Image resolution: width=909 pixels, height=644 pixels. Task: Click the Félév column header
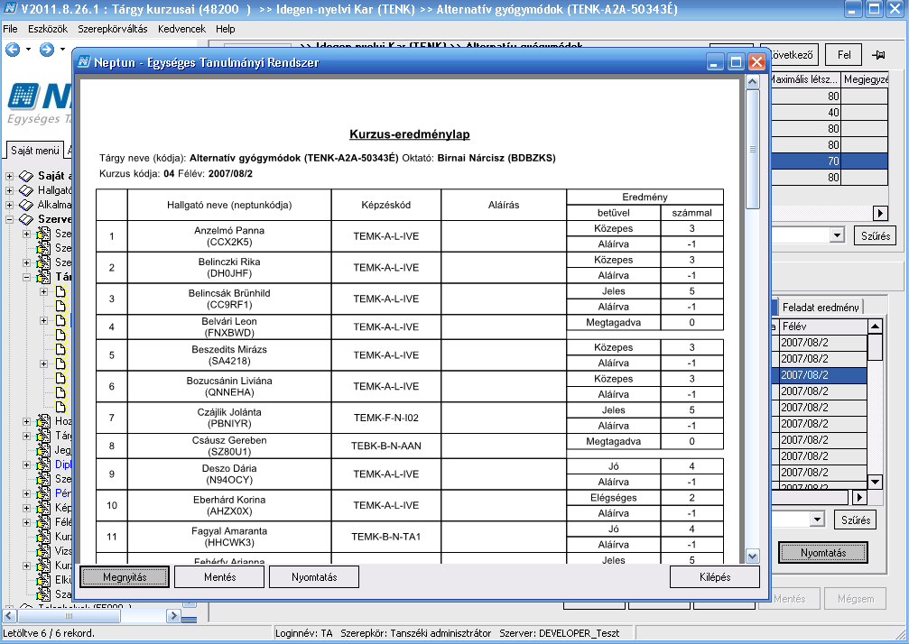click(x=822, y=326)
